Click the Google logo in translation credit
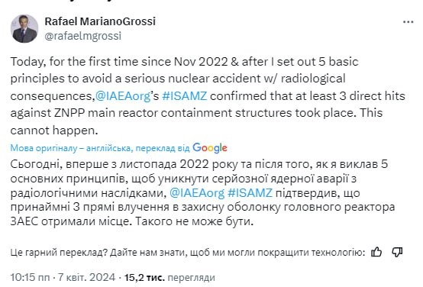 click(210, 148)
